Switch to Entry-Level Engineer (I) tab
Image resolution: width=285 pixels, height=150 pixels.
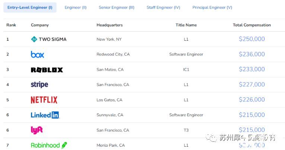tap(30, 7)
